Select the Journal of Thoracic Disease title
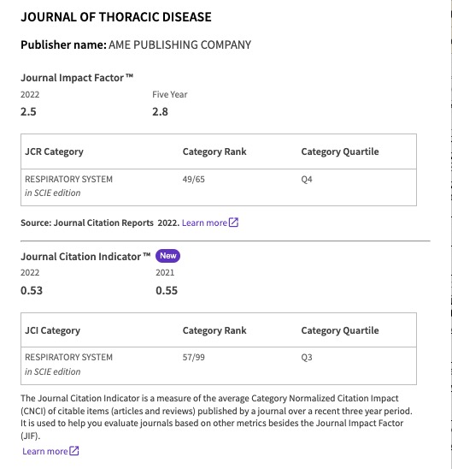 116,17
